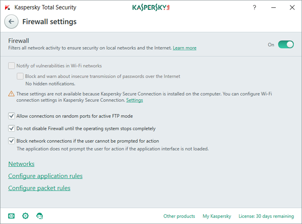Click License: 30 days remaining
302x224 pixels.
tap(266, 216)
